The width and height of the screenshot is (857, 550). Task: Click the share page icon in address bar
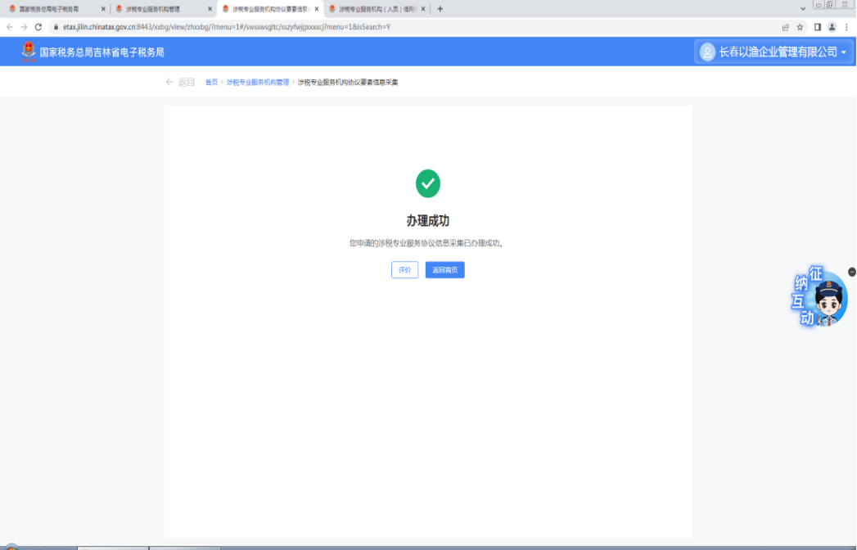[x=786, y=27]
